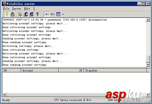Click the '0 B/s' receive rate status field
This screenshot has height=104, width=152.
point(95,100)
